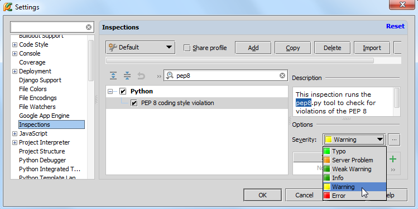Click the OK button
418x209 pixels.
click(x=263, y=195)
